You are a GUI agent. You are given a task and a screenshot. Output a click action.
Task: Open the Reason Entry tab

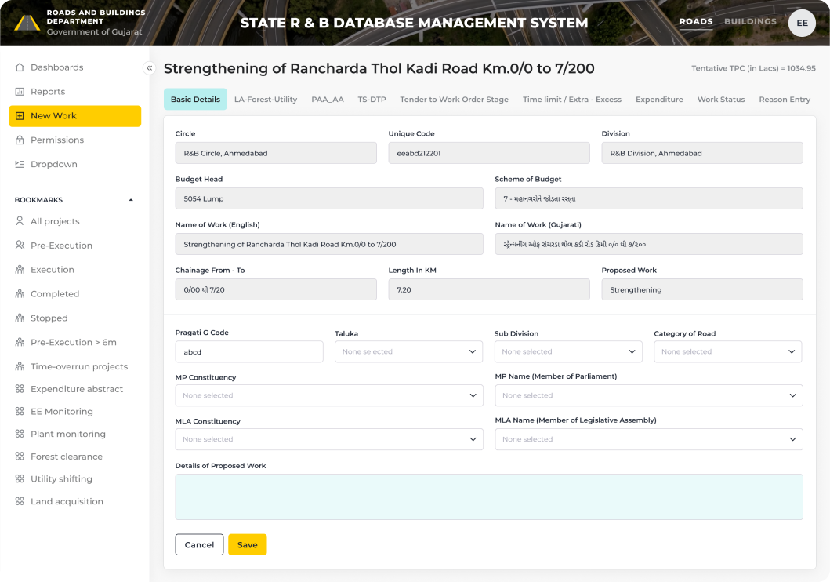pos(785,99)
